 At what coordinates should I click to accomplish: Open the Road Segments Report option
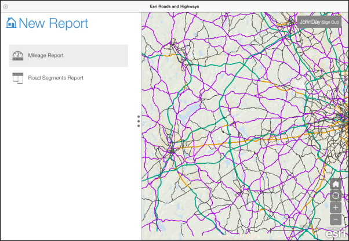point(56,78)
